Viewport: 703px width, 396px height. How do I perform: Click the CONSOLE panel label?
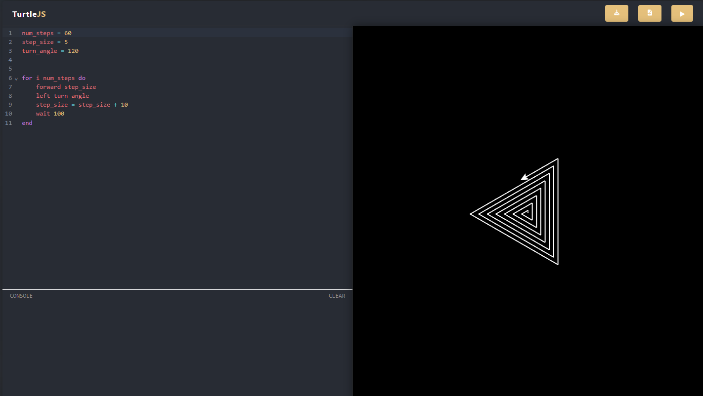tap(21, 296)
